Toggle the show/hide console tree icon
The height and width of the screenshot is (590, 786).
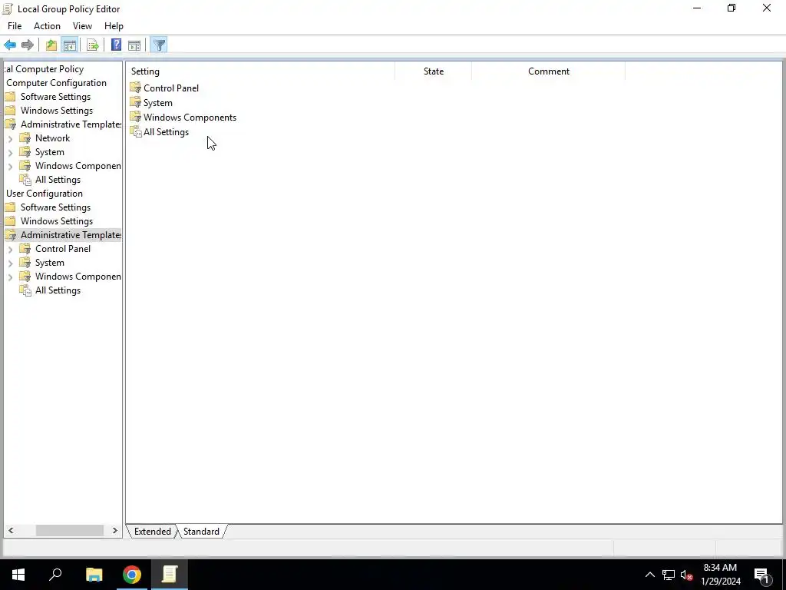(x=70, y=45)
